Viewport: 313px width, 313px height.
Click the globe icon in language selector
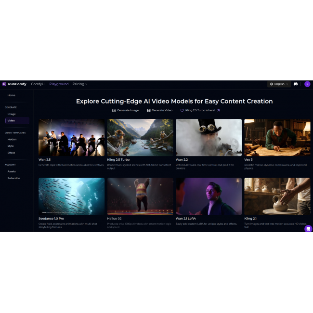pyautogui.click(x=272, y=84)
